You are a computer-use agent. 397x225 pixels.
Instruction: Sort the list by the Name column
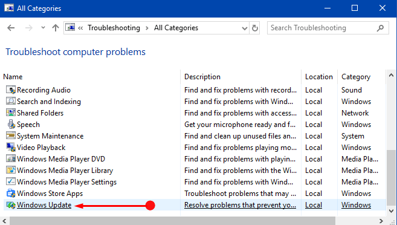[x=13, y=77]
